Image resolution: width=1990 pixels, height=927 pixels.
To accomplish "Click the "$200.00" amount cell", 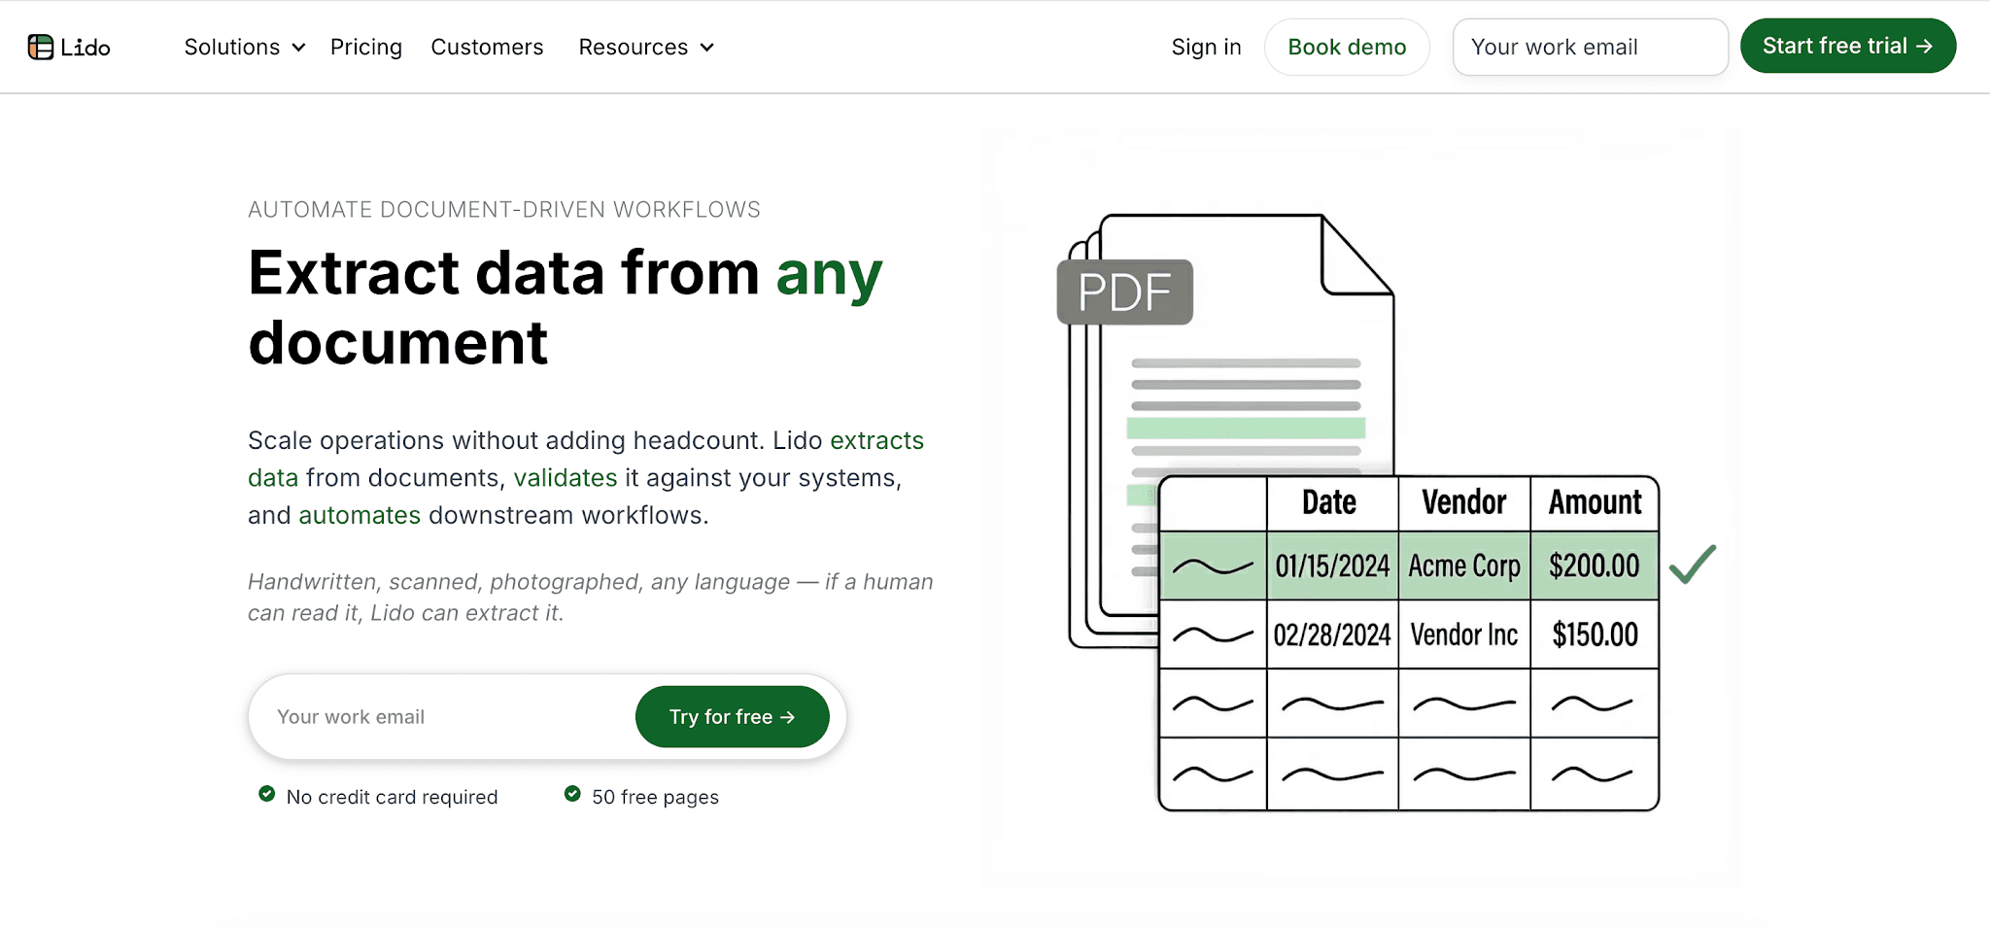I will click(x=1595, y=566).
